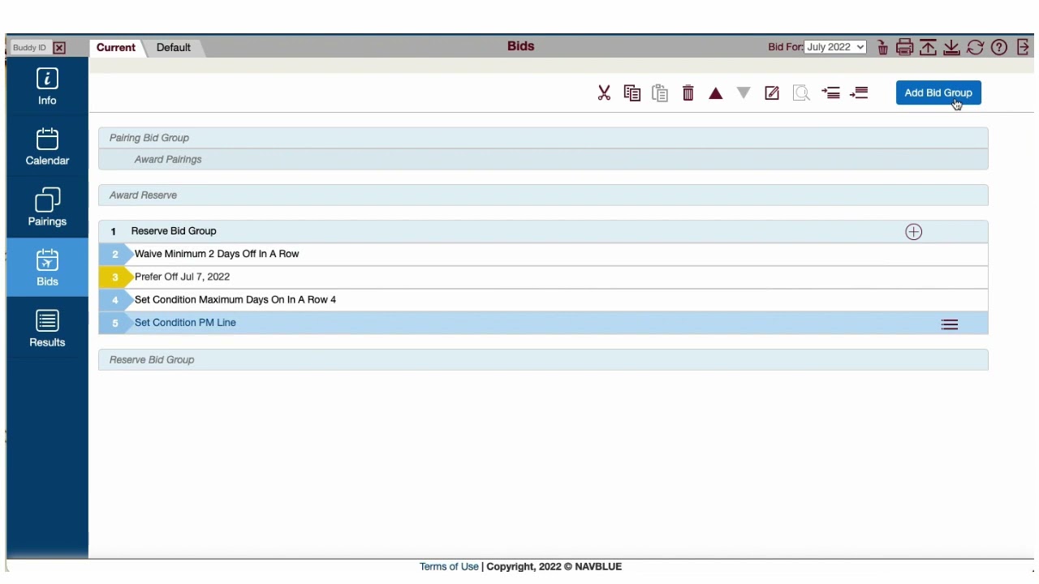The height and width of the screenshot is (584, 1039).
Task: Open the Calendar sidebar section
Action: [47, 147]
